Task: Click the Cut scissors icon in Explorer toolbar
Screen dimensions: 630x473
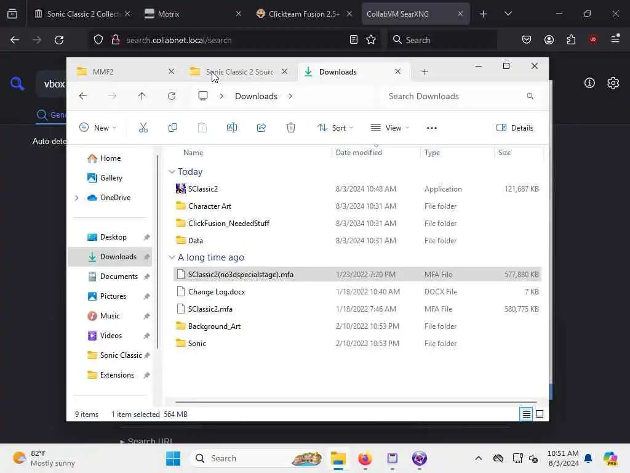Action: 143,128
